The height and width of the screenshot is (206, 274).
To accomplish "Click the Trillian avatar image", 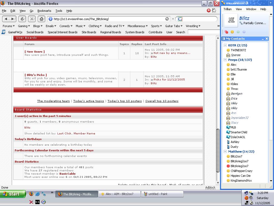I will [231, 20].
